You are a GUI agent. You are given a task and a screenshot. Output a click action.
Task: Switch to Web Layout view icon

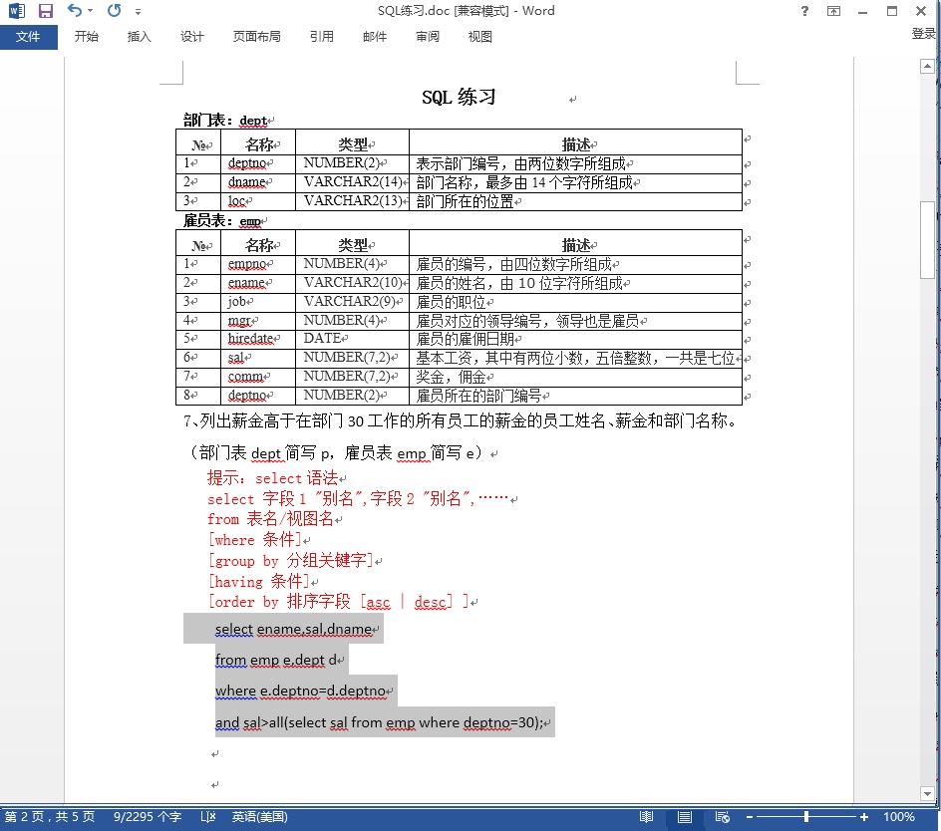click(x=723, y=817)
